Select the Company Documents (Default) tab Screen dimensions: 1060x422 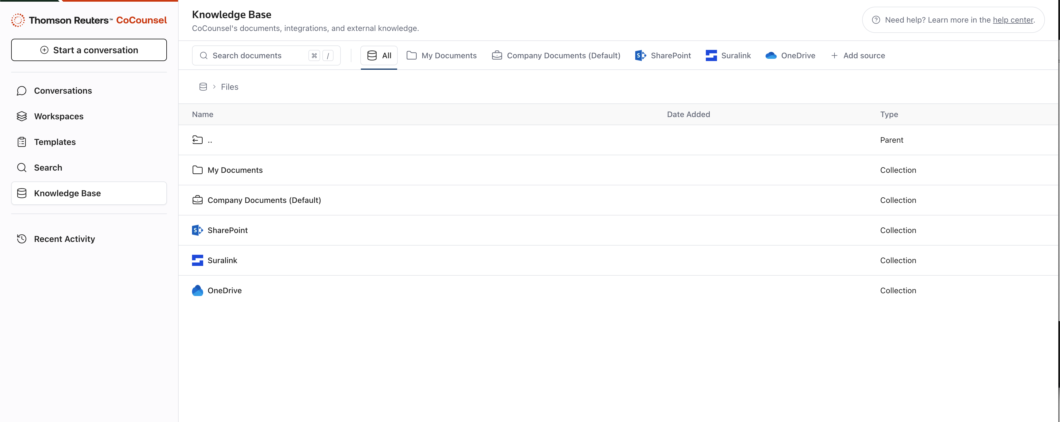click(x=555, y=55)
